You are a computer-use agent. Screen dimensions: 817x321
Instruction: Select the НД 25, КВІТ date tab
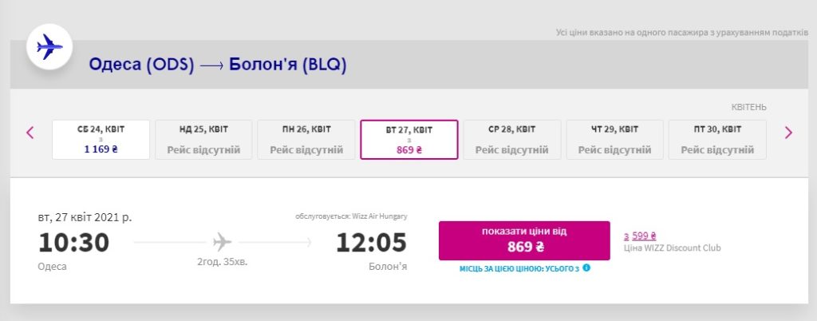click(x=203, y=140)
